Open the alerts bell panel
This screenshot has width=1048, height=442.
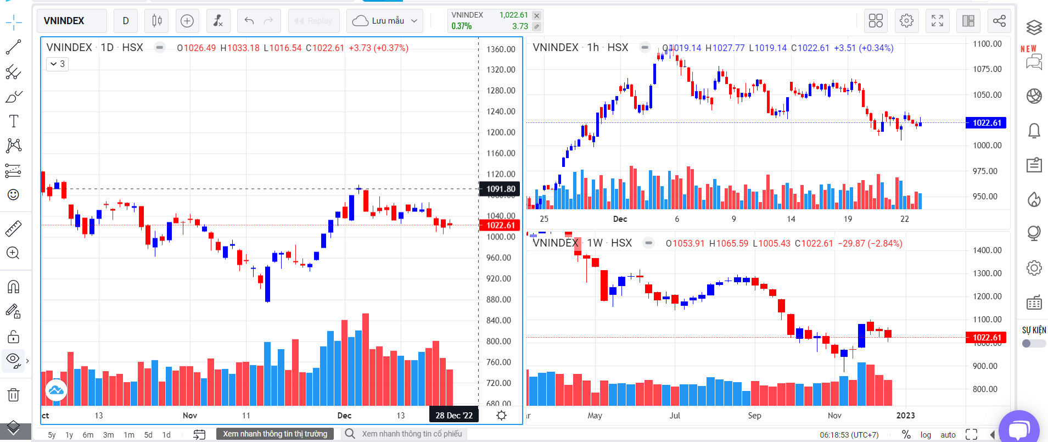tap(1034, 131)
